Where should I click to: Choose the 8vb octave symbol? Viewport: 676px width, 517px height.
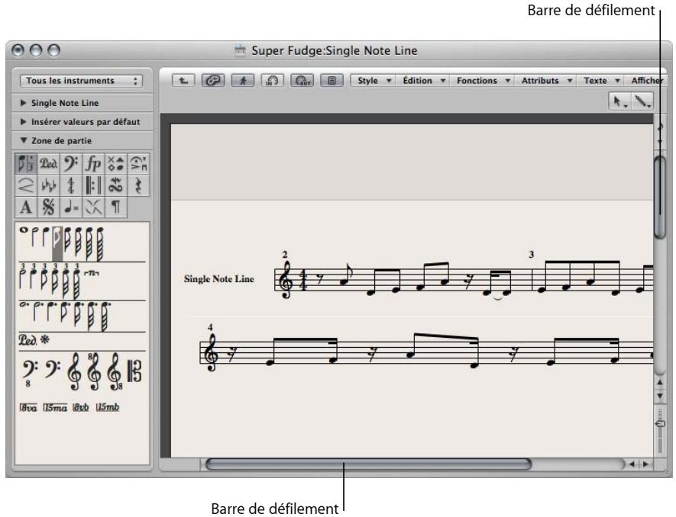[x=81, y=407]
